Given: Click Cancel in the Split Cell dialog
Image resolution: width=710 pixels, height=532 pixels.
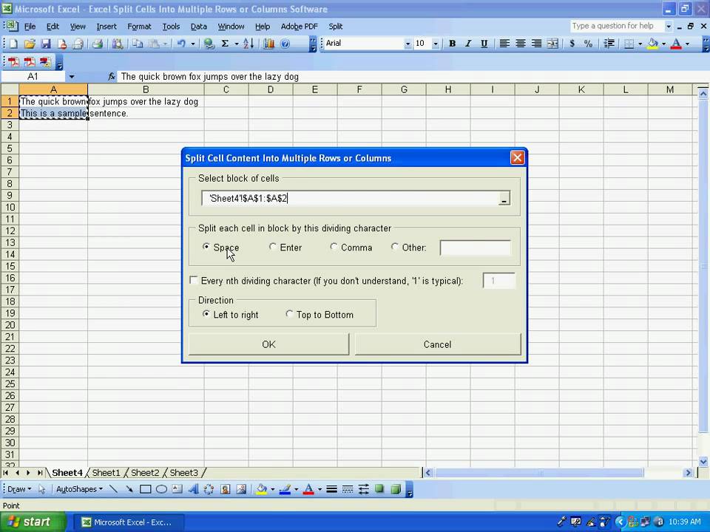Looking at the screenshot, I should 437,344.
